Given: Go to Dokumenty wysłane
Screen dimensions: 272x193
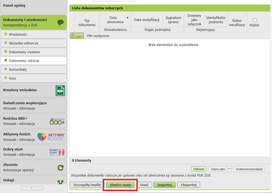Looking at the screenshot, I should pos(24,52).
